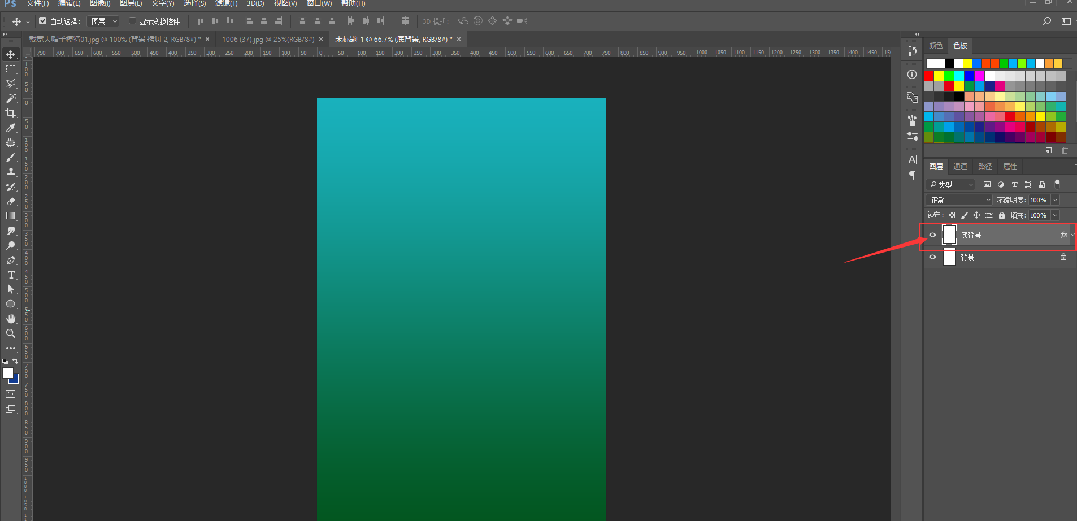Image resolution: width=1077 pixels, height=521 pixels.
Task: Hide the 底背景 layer
Action: pyautogui.click(x=932, y=235)
